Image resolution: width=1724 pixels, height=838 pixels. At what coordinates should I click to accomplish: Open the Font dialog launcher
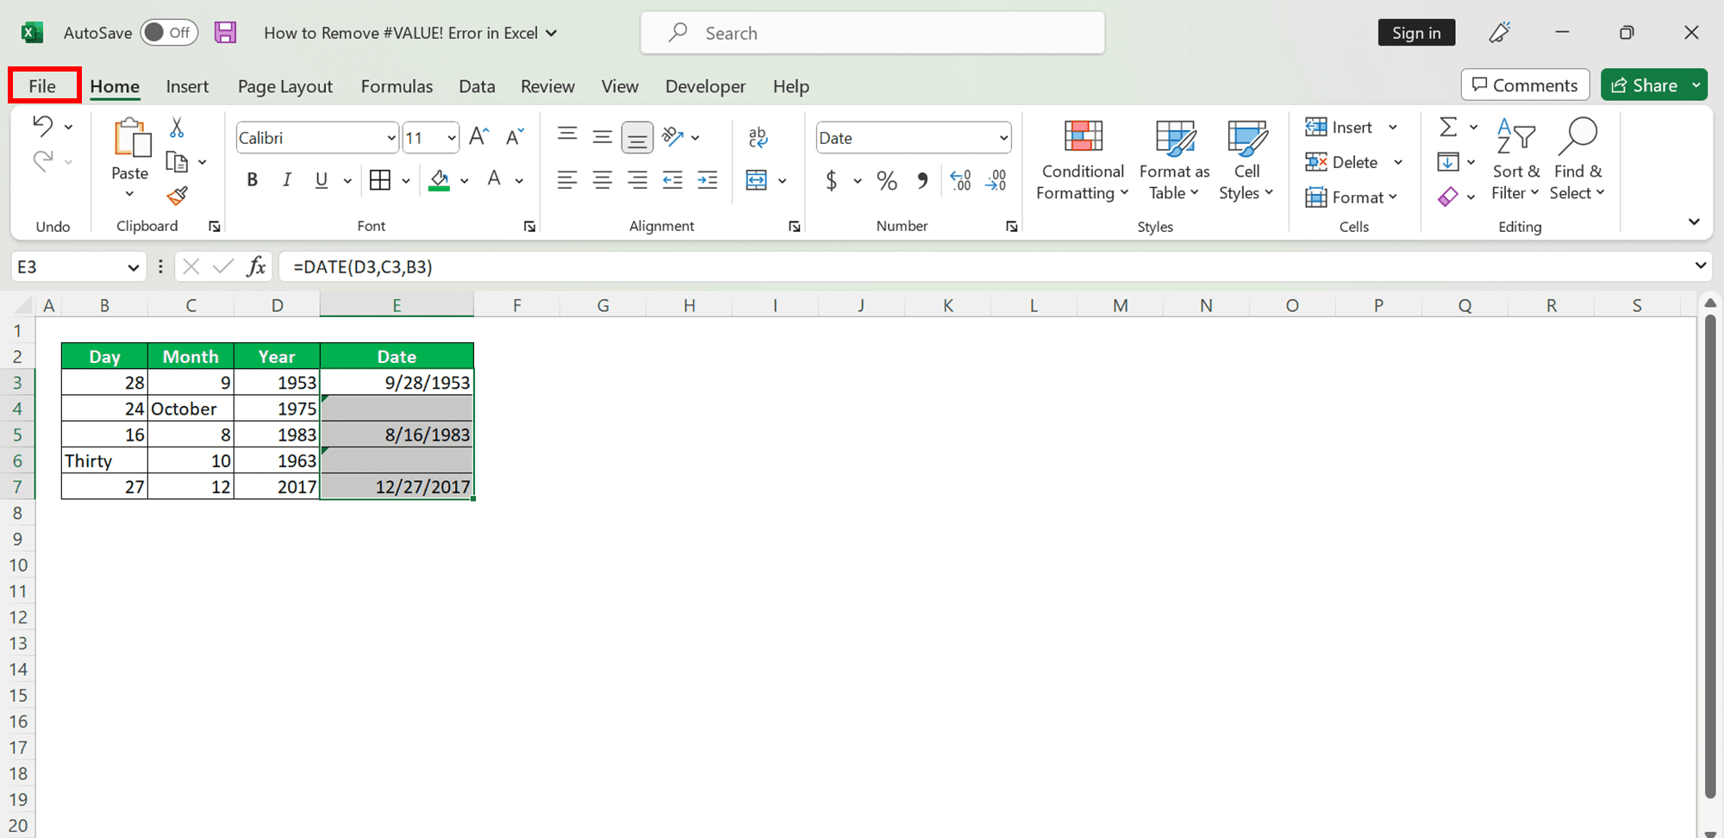(x=529, y=227)
